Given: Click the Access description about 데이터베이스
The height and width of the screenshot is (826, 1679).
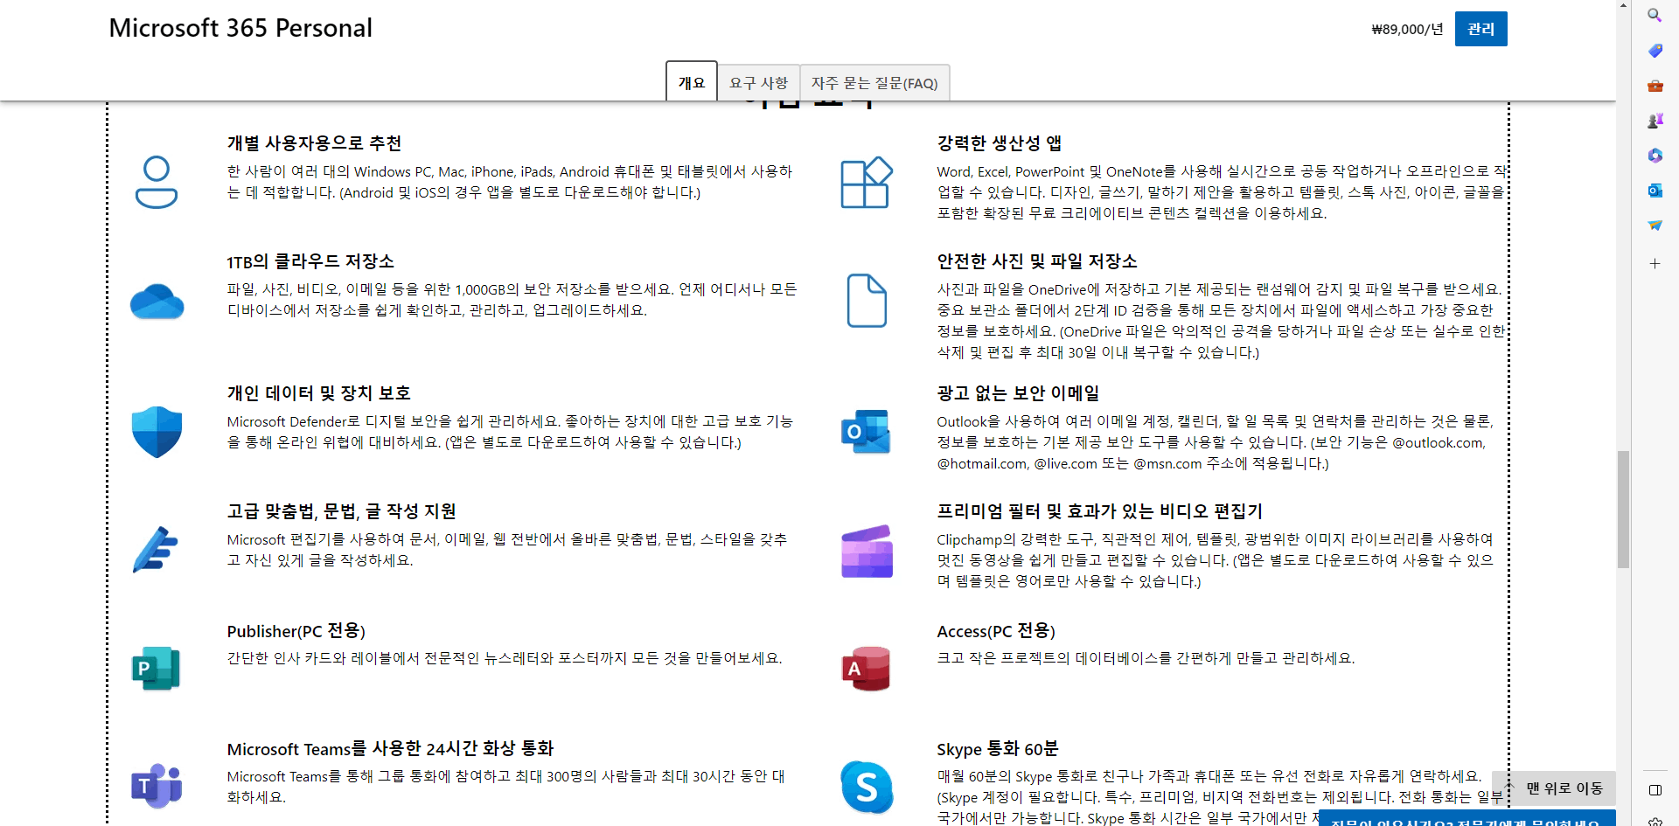Looking at the screenshot, I should [1146, 658].
